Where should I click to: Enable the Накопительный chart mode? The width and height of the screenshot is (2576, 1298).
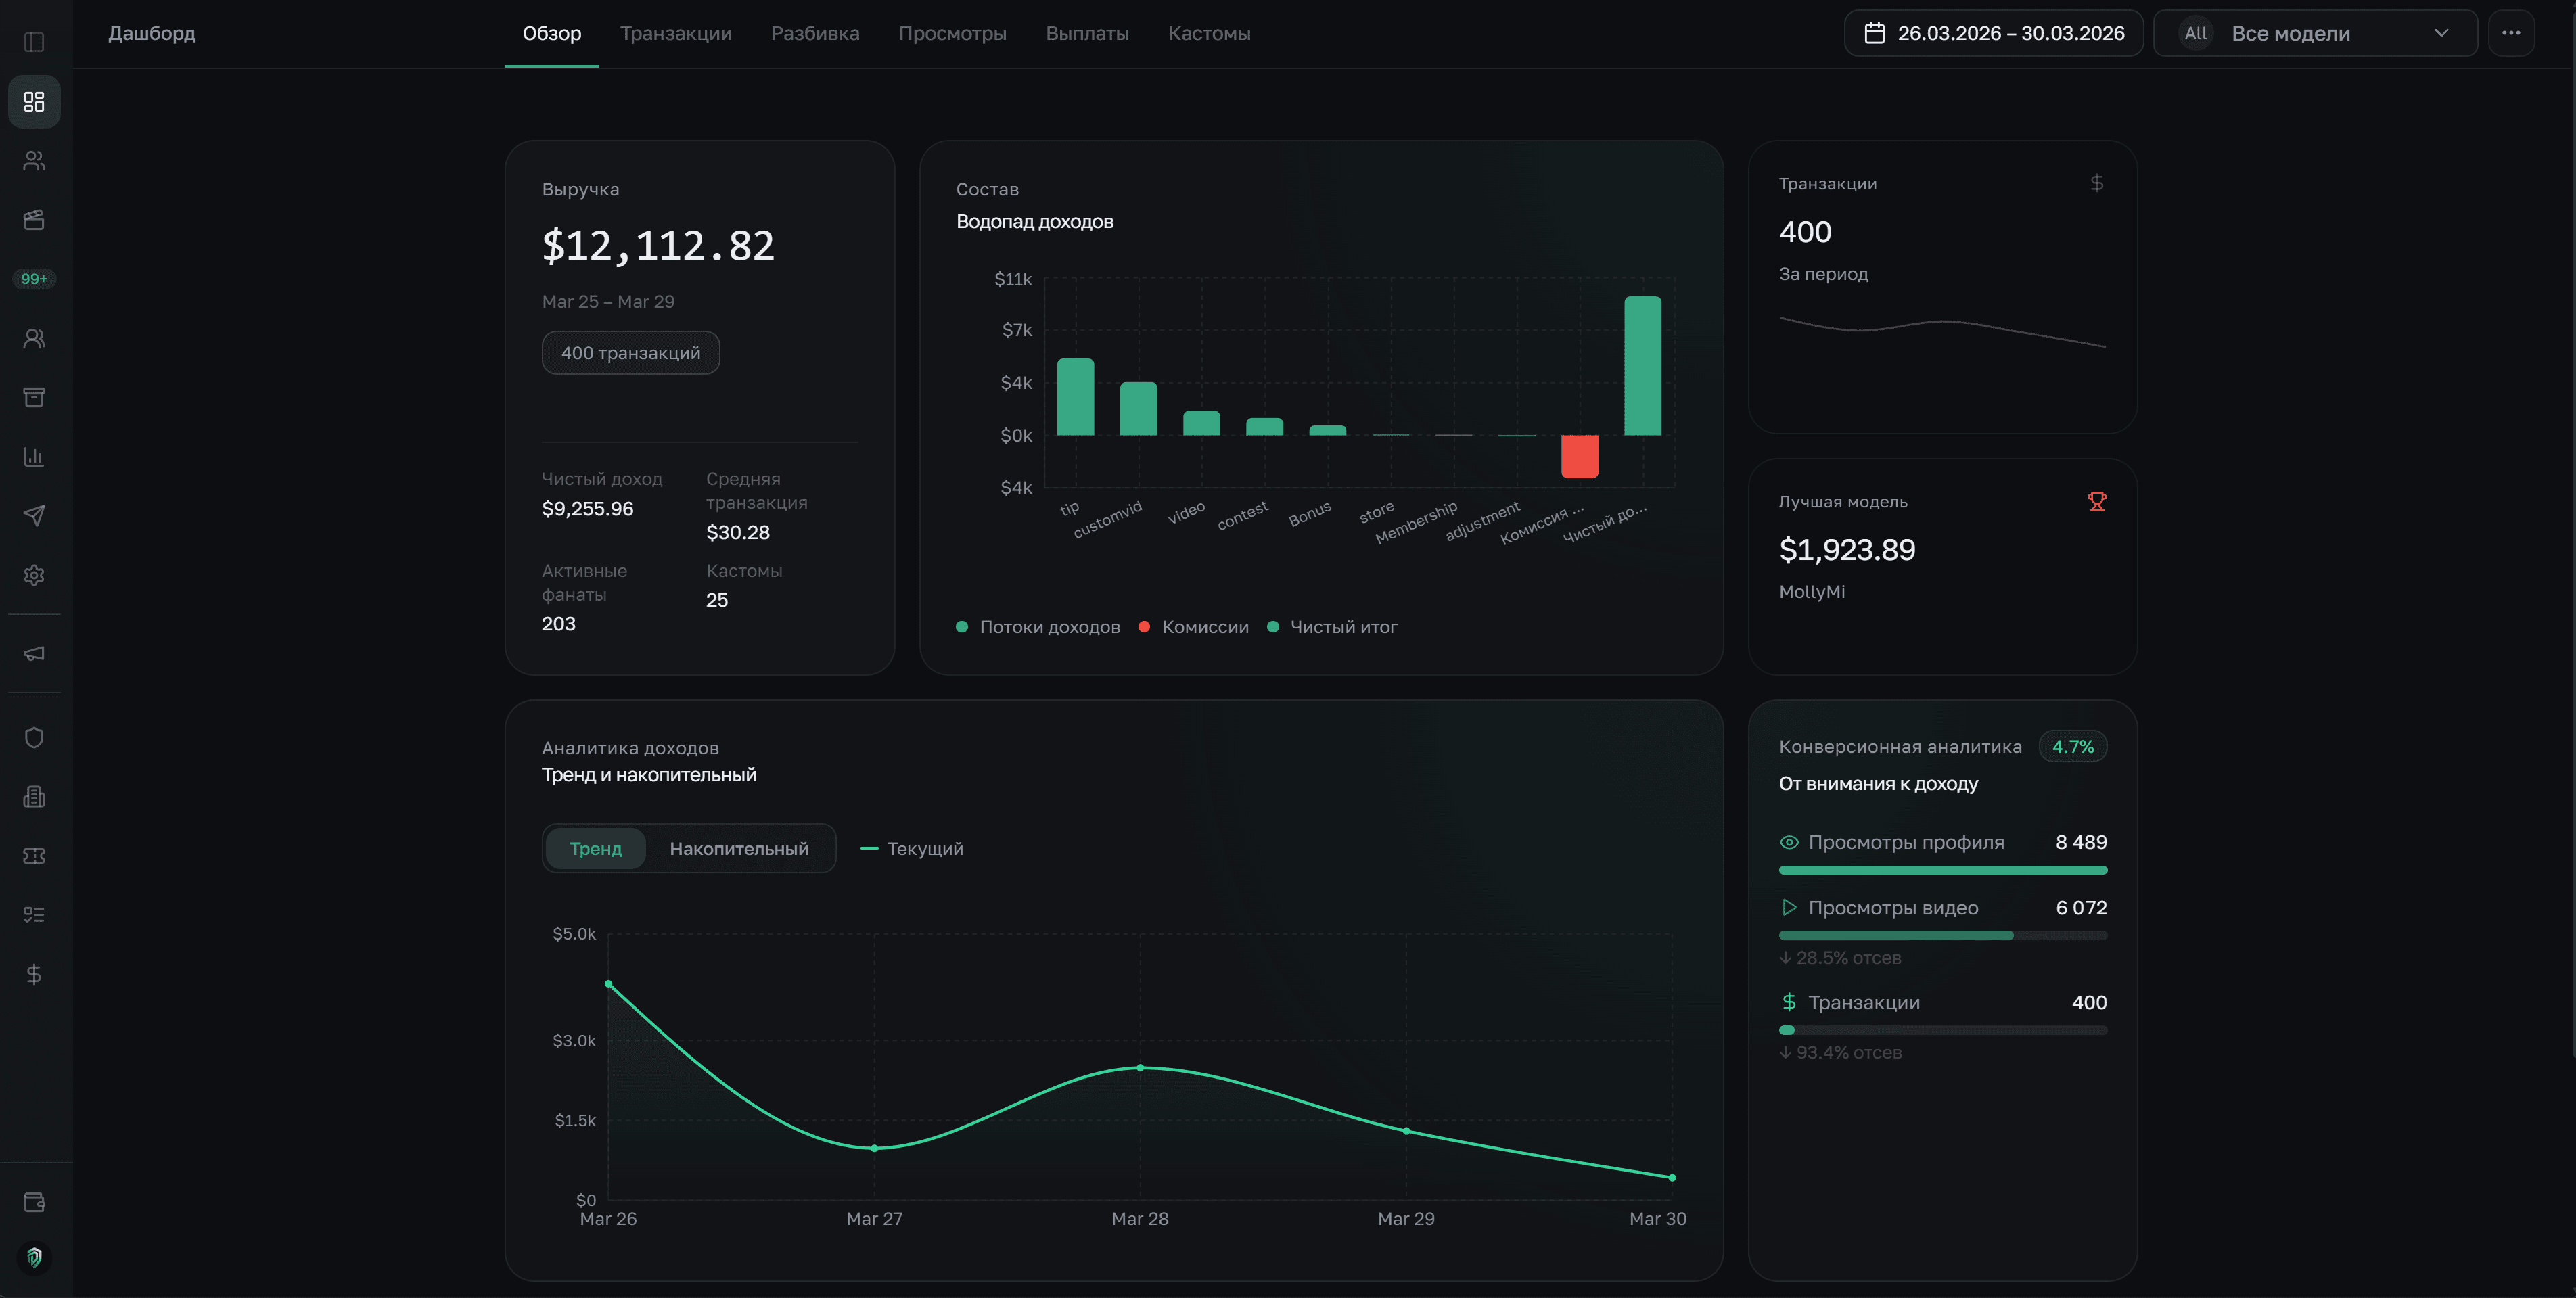pyautogui.click(x=739, y=848)
